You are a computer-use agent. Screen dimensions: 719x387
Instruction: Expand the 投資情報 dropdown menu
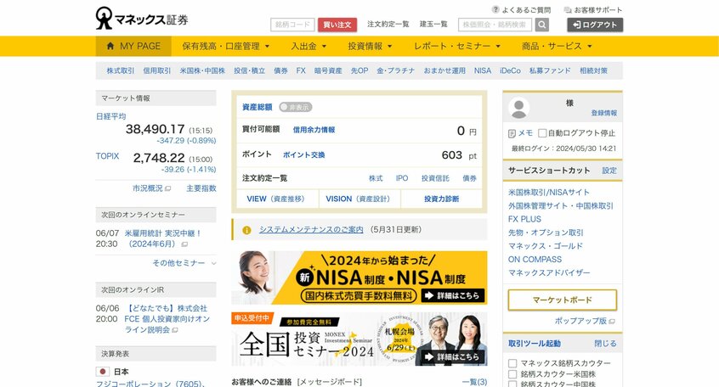[370, 47]
